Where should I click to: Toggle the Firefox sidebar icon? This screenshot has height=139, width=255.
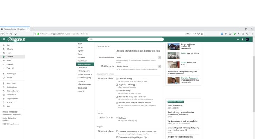pyautogui.click(x=230, y=34)
